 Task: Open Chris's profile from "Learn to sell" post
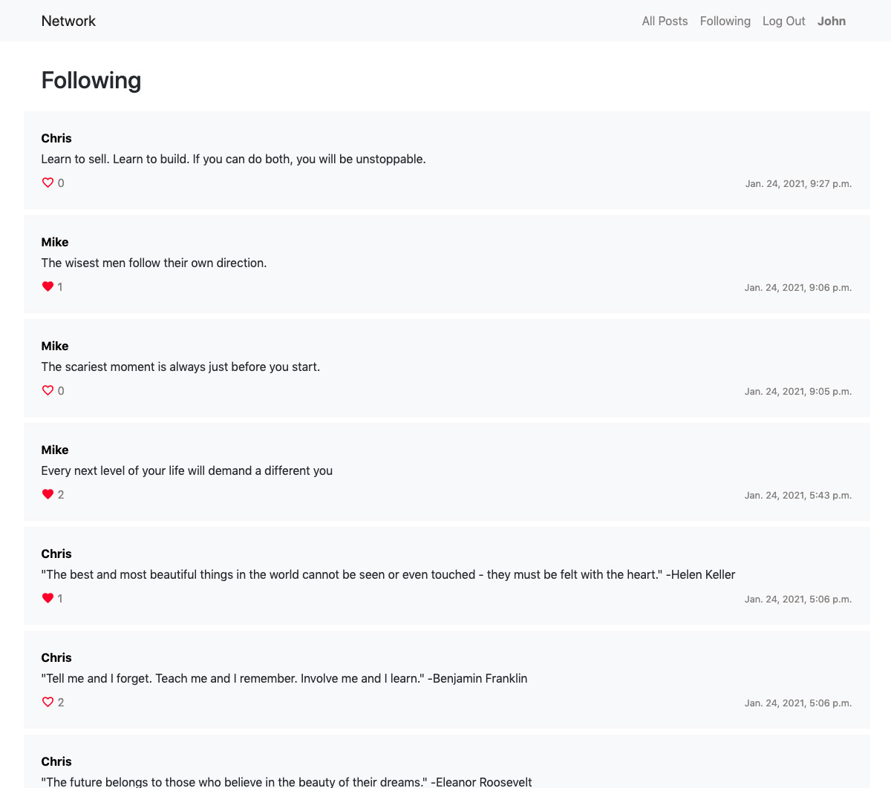click(x=56, y=138)
